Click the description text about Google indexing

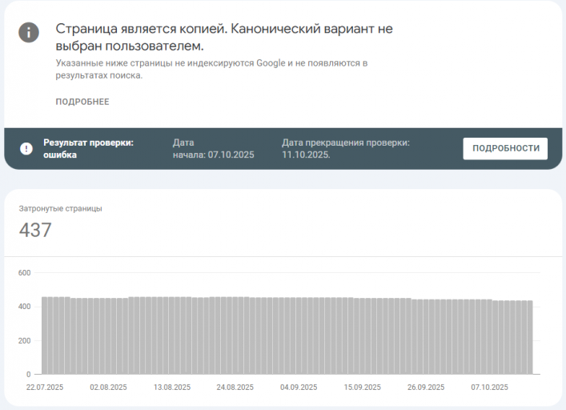coord(211,69)
